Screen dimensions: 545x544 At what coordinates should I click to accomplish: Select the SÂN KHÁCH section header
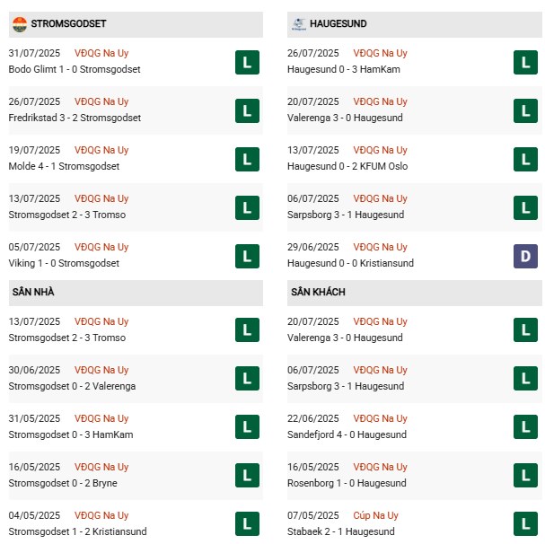tap(318, 292)
